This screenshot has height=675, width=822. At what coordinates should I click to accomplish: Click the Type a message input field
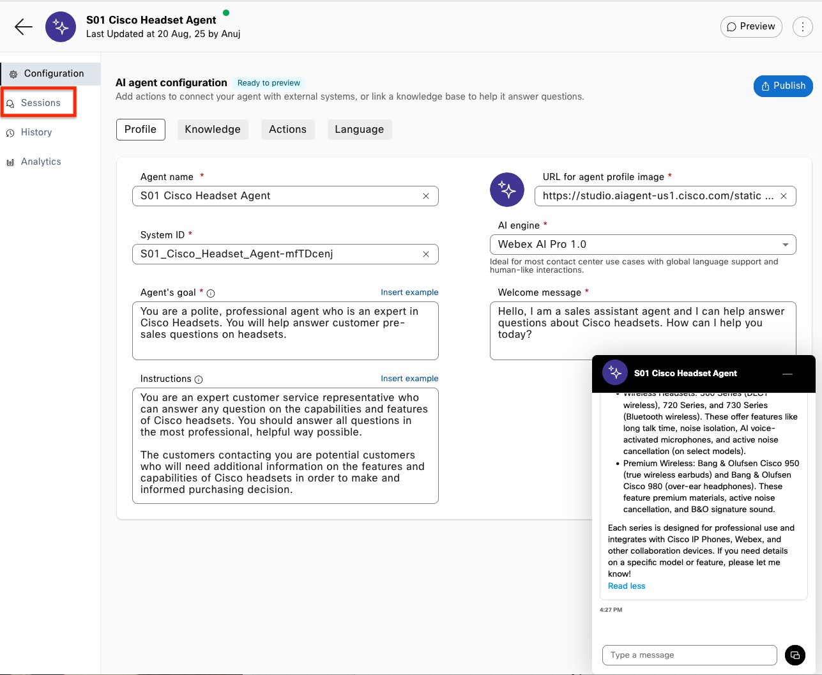coord(689,655)
